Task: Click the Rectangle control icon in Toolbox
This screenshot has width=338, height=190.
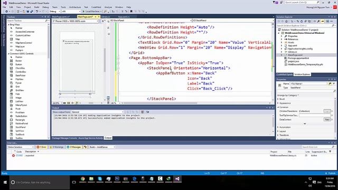Action: point(12,120)
